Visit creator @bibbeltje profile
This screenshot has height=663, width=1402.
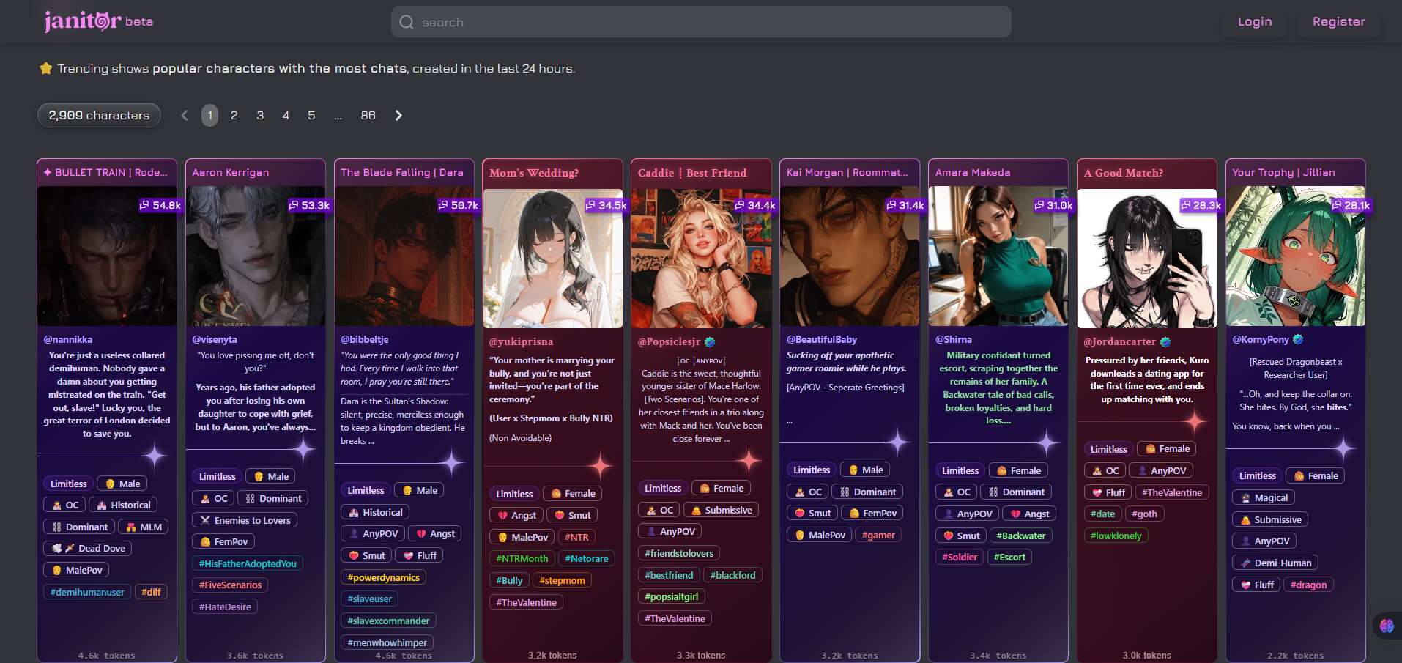click(x=365, y=339)
